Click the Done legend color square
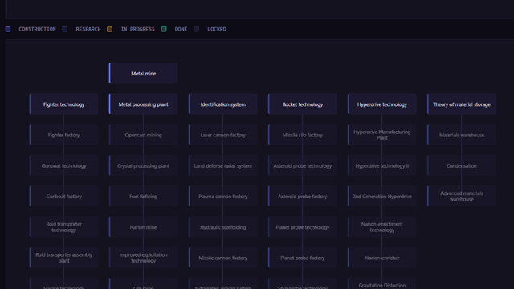Image resolution: width=514 pixels, height=289 pixels. point(164,29)
